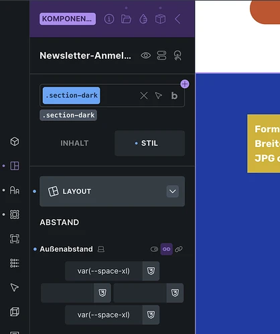Open the folder icon in header

tap(126, 19)
